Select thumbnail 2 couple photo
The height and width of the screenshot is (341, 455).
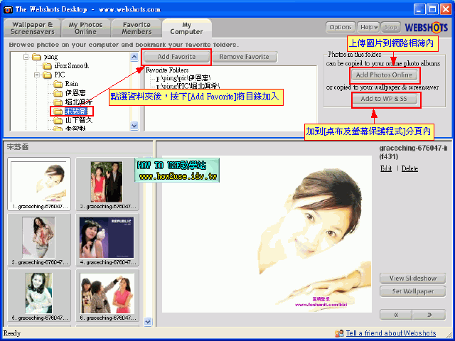click(107, 184)
